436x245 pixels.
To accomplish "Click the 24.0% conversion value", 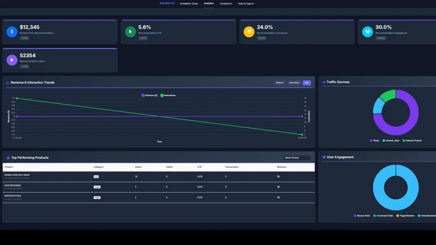I will 265,27.
